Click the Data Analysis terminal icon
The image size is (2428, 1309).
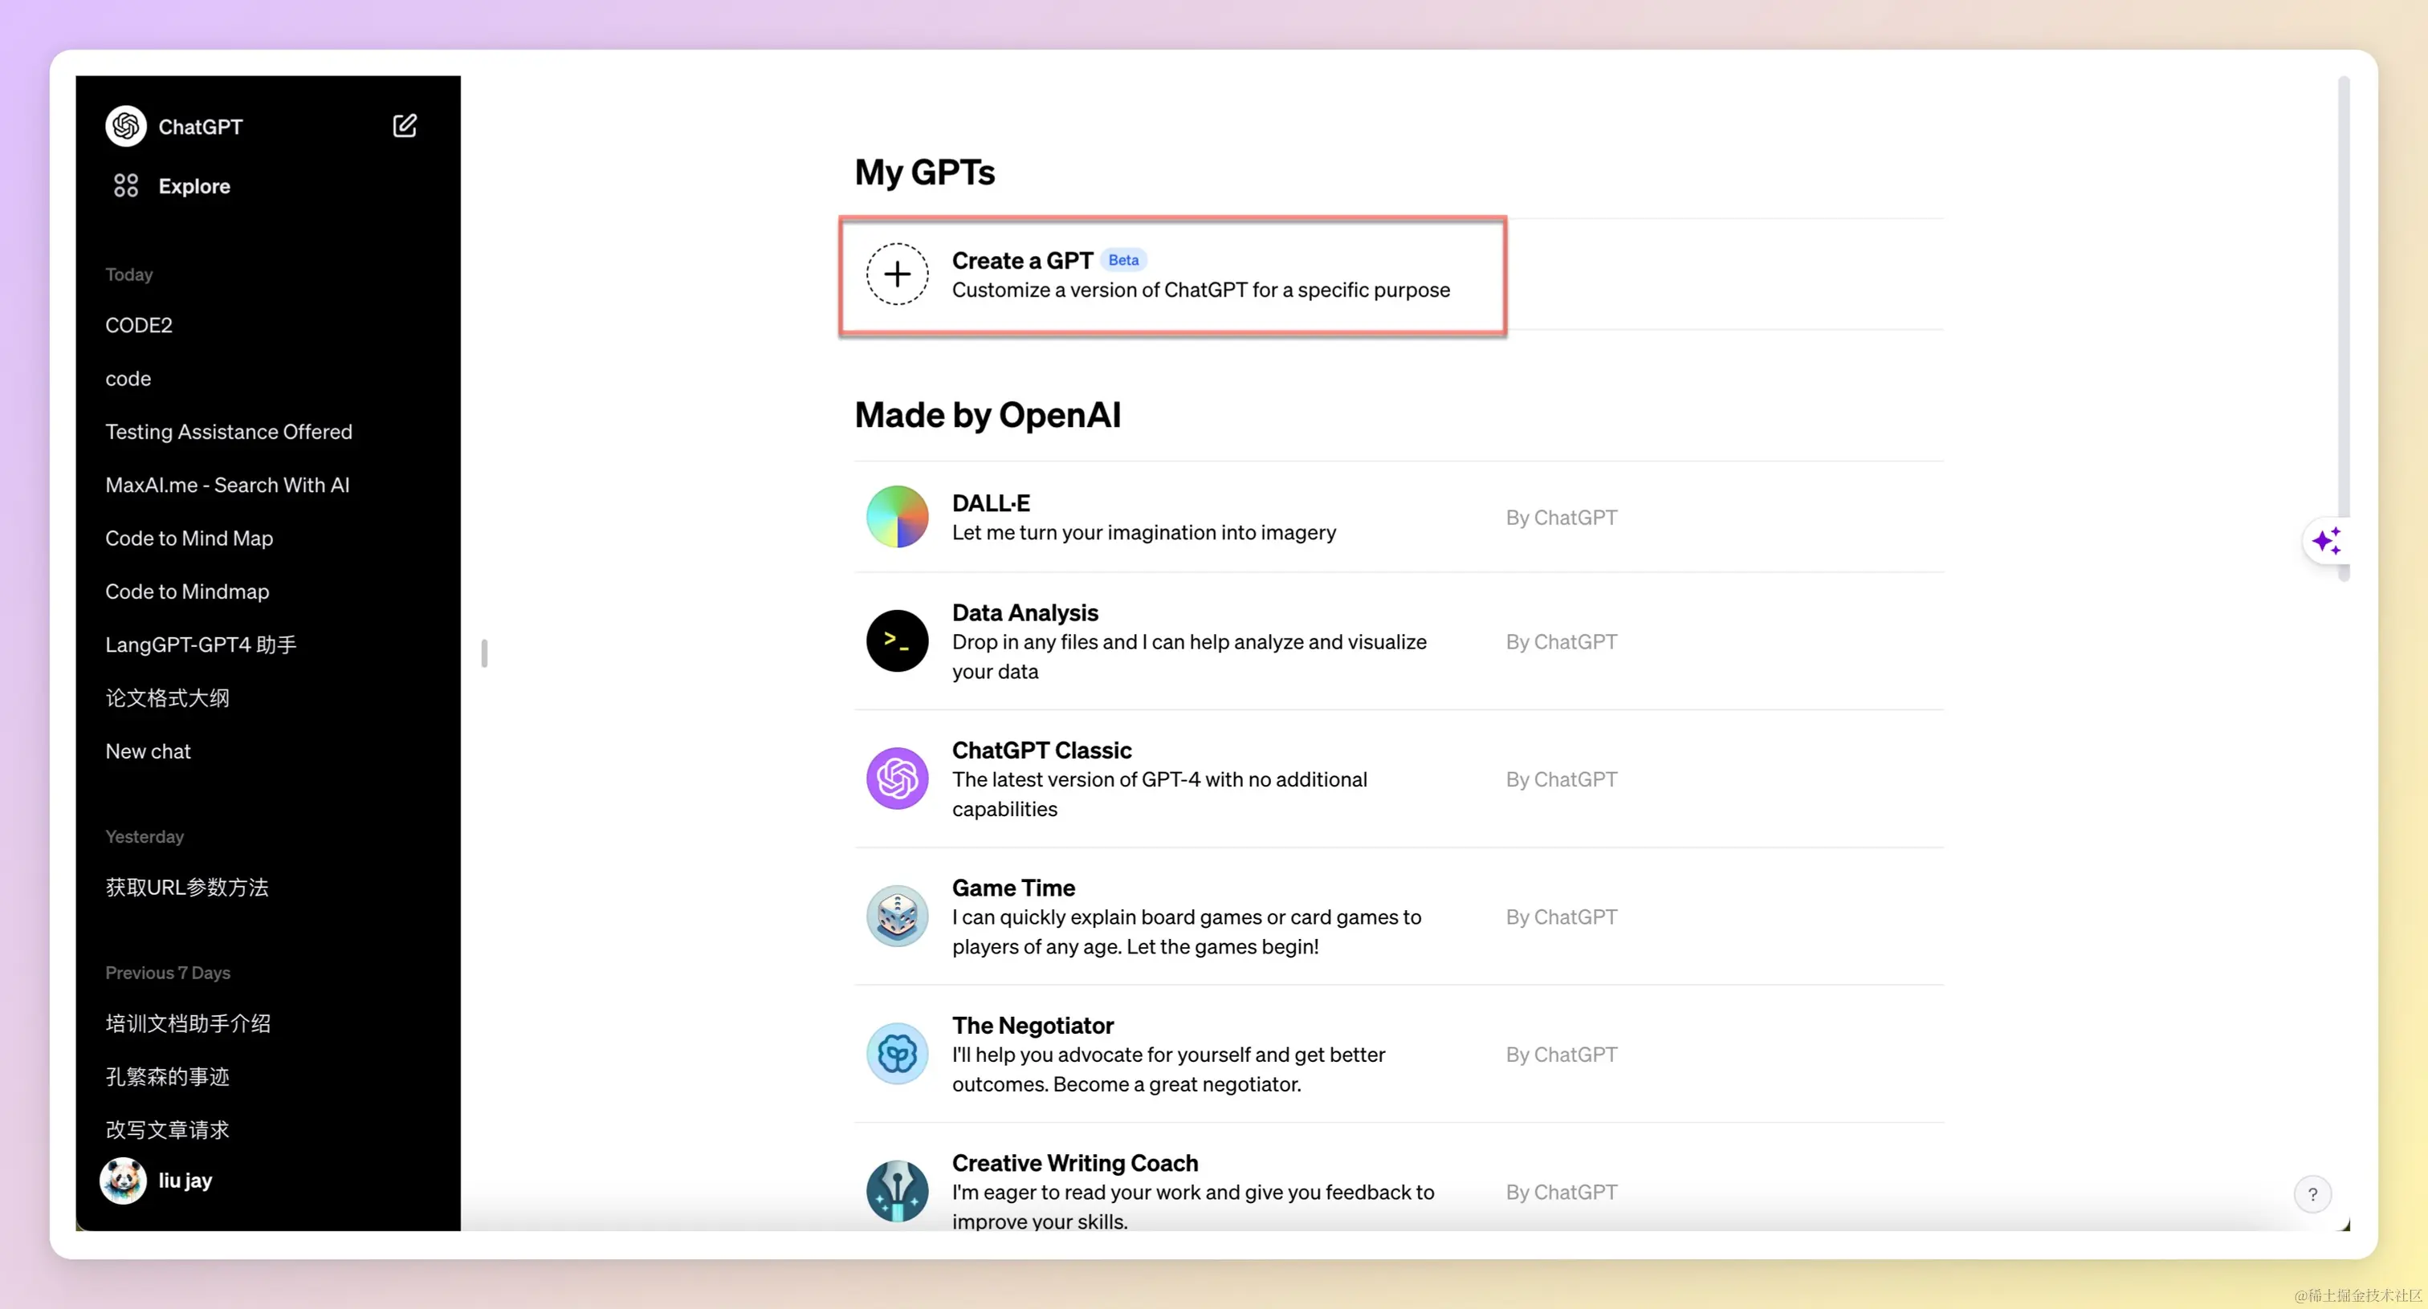pyautogui.click(x=896, y=640)
